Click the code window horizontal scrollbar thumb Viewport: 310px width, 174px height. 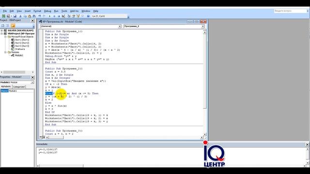click(x=56, y=137)
